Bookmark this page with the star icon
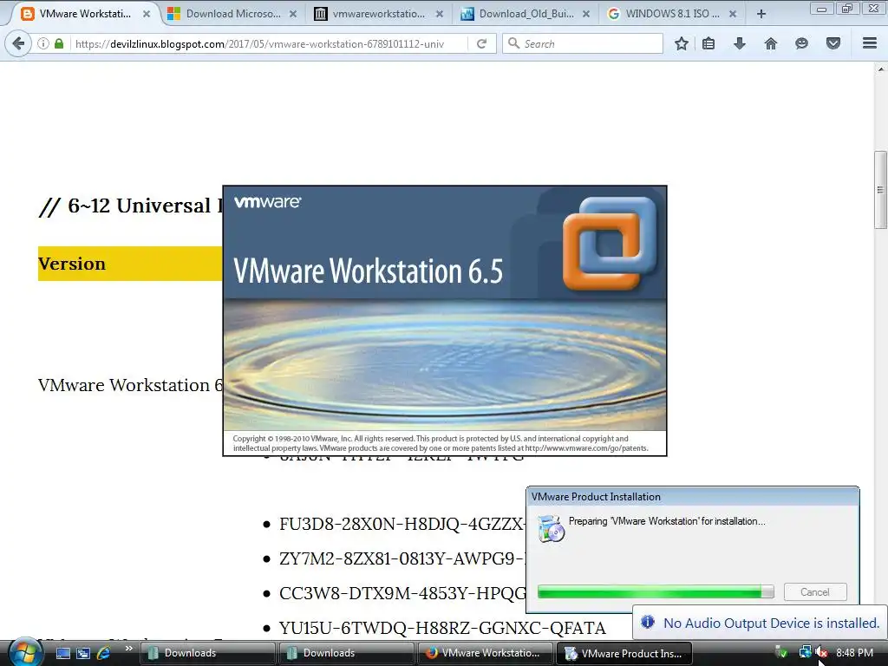The width and height of the screenshot is (888, 666). pos(682,43)
